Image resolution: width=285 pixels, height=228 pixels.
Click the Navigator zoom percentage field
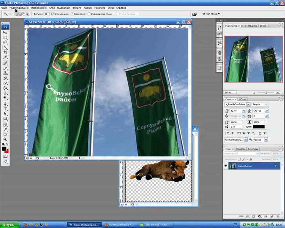click(x=228, y=92)
